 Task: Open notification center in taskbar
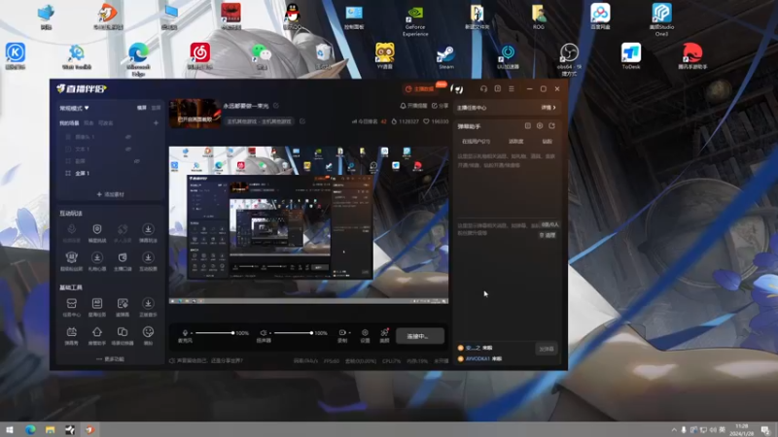pyautogui.click(x=765, y=429)
